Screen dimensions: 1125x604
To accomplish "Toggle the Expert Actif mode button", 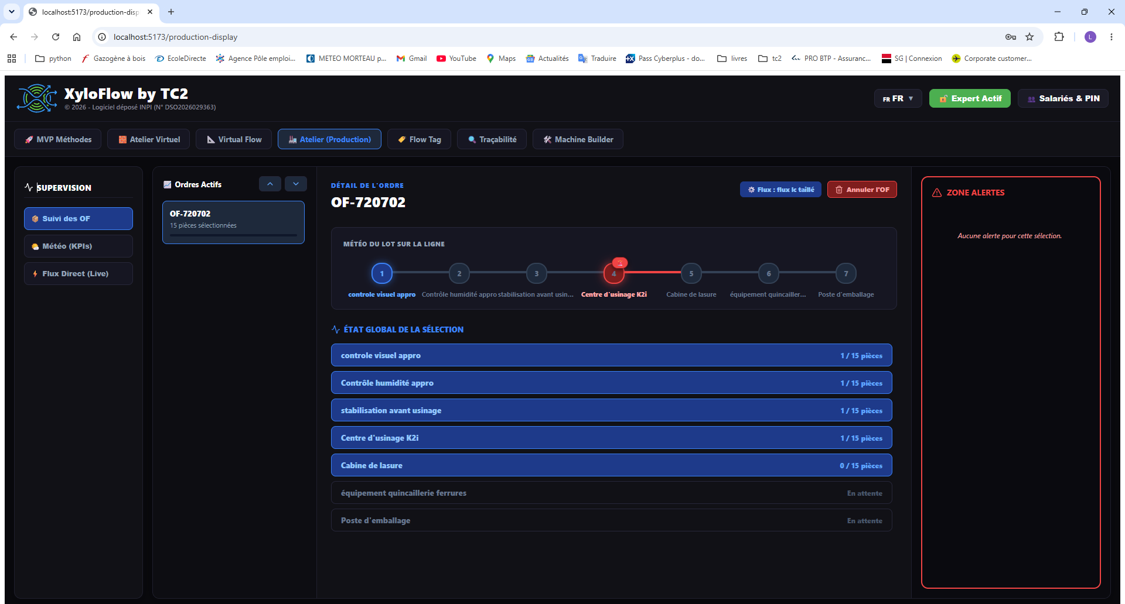I will [x=970, y=98].
